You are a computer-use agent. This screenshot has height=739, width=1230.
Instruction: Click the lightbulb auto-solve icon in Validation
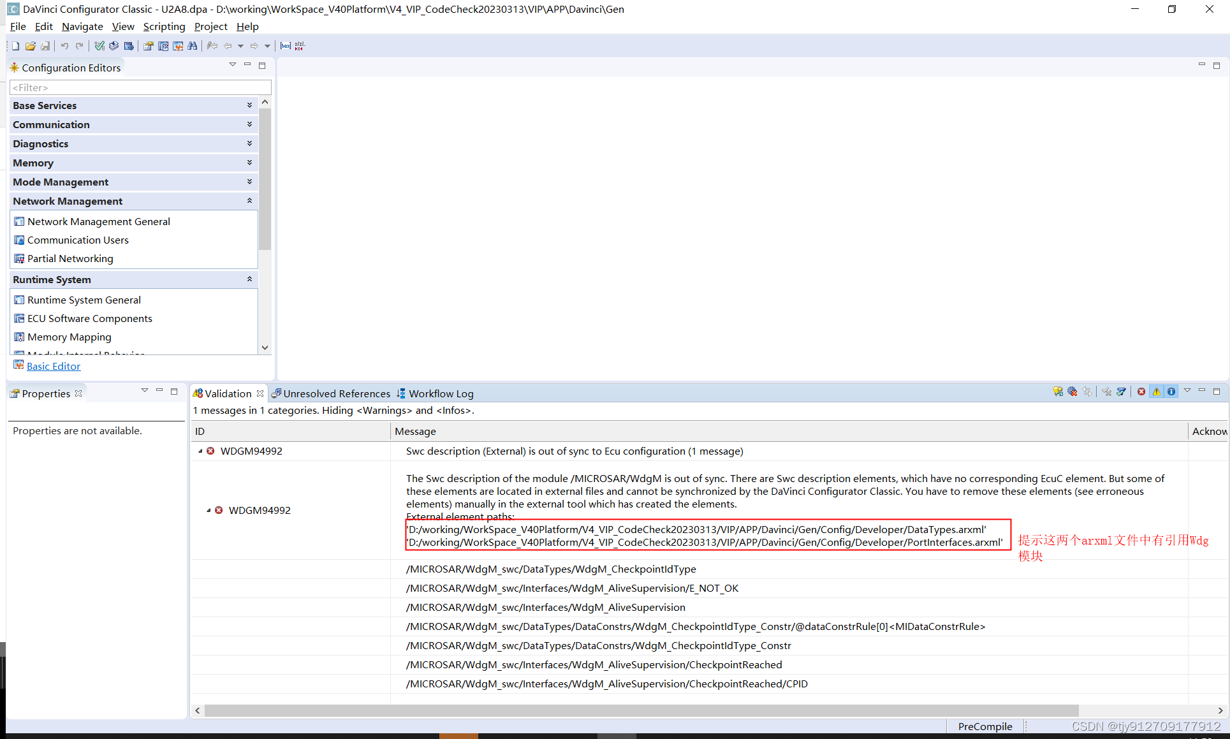tap(1058, 391)
